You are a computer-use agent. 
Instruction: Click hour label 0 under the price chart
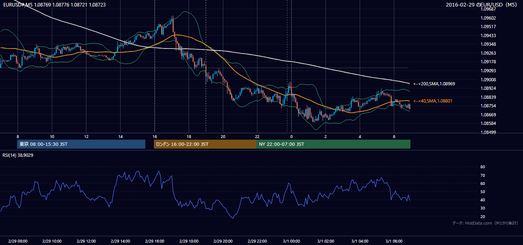(291, 136)
